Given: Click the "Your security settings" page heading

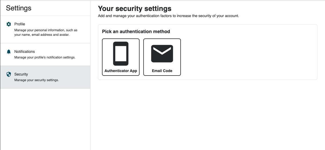Looking at the screenshot, I should point(134,9).
